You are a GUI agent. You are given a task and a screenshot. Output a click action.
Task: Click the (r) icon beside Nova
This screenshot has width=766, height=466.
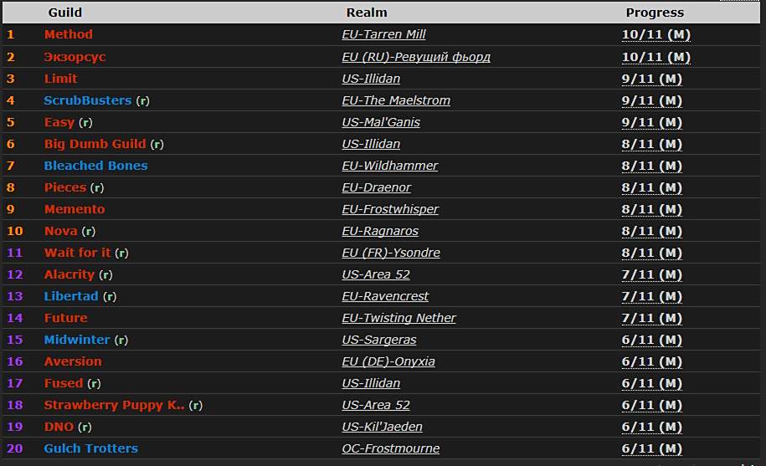pos(89,231)
